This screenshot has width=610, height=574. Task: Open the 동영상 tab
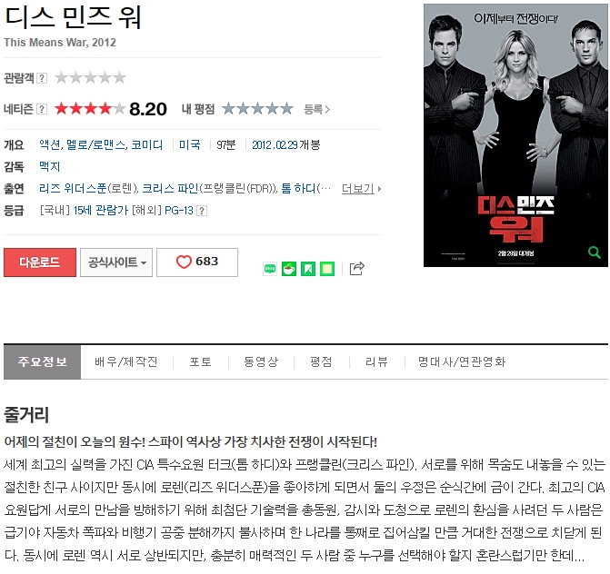pos(261,361)
